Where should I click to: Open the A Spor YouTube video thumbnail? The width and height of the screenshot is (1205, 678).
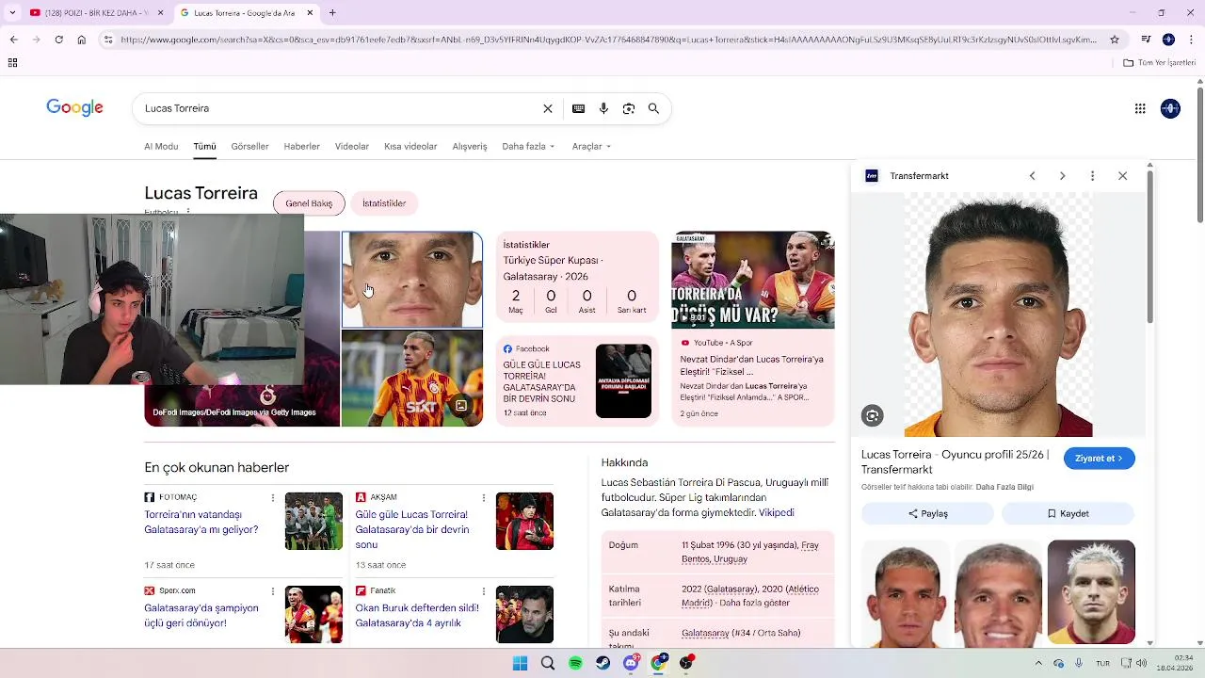click(x=752, y=280)
